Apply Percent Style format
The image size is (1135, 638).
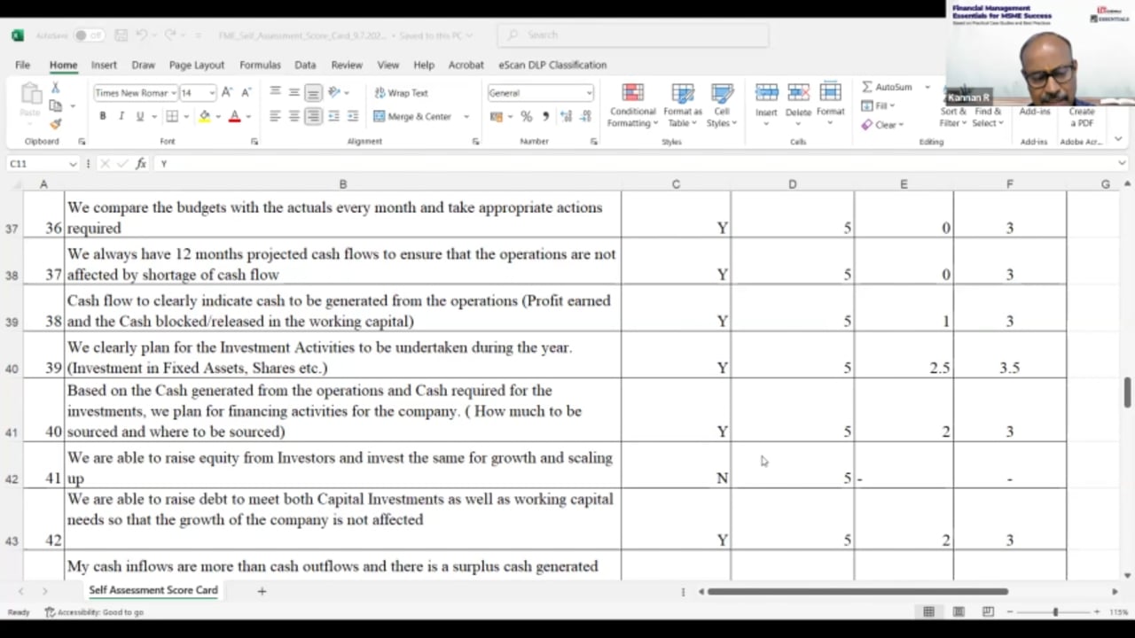(526, 116)
